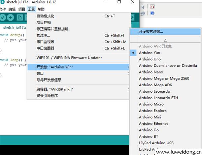Image resolution: width=202 pixels, height=155 pixels.
Task: Expand the 开发板 "Arduino Yún" submenu
Action: (78, 67)
